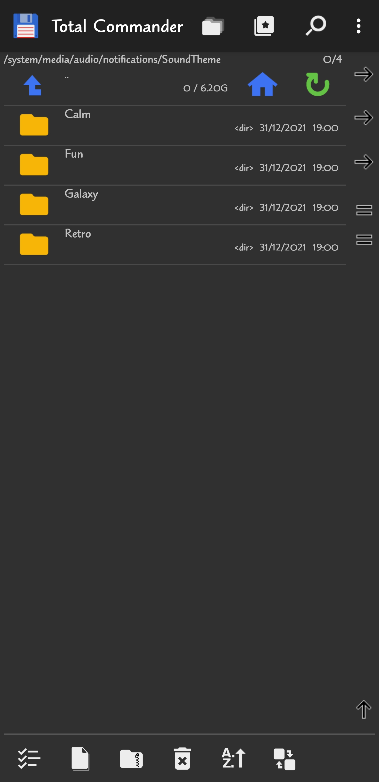Tap the top right-arrow side button

pos(363,74)
